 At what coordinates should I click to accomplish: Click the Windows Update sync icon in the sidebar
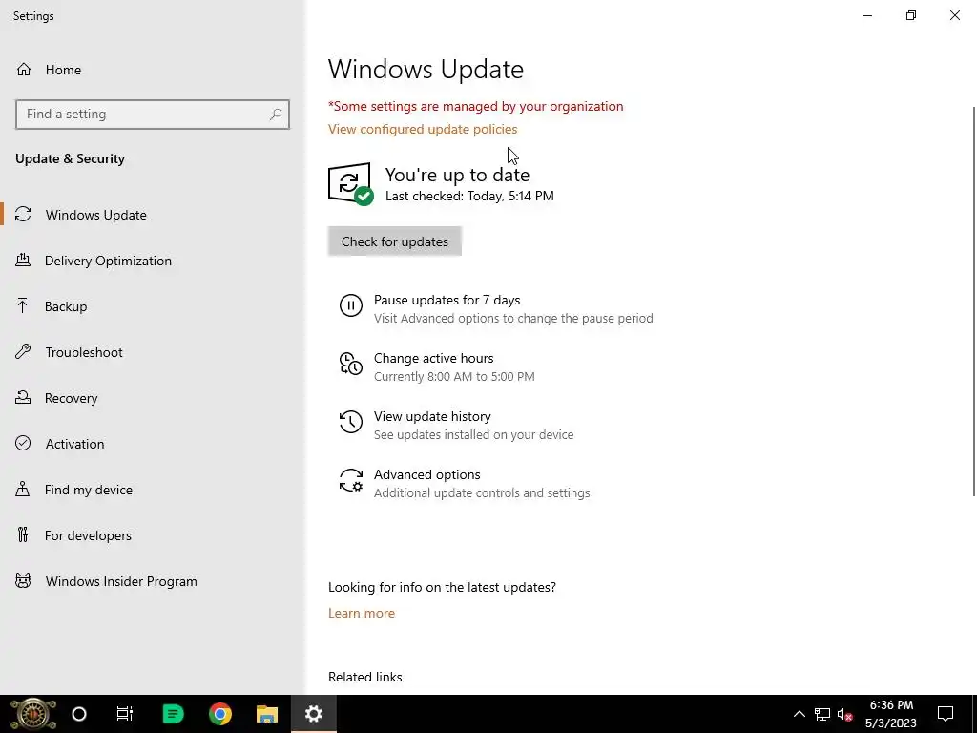pyautogui.click(x=23, y=215)
